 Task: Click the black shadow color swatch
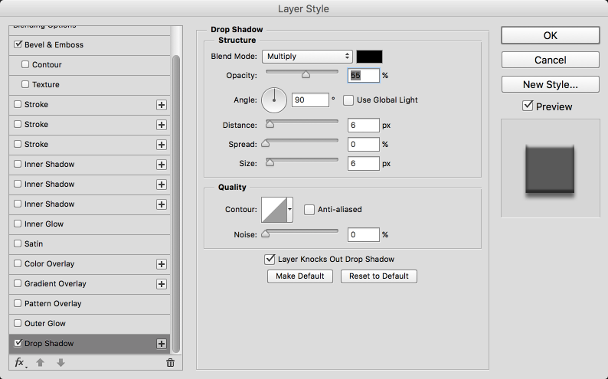tap(369, 56)
